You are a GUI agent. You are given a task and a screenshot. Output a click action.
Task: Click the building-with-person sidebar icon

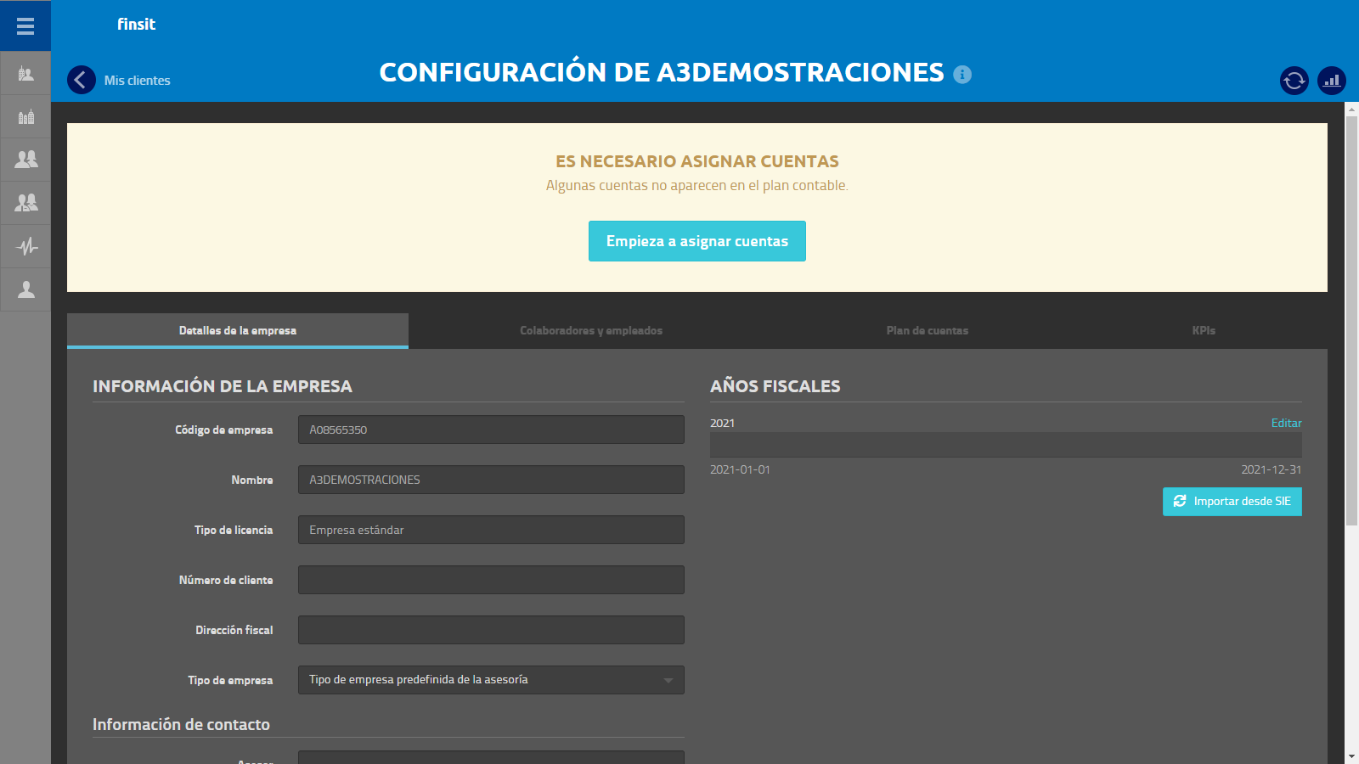point(25,74)
